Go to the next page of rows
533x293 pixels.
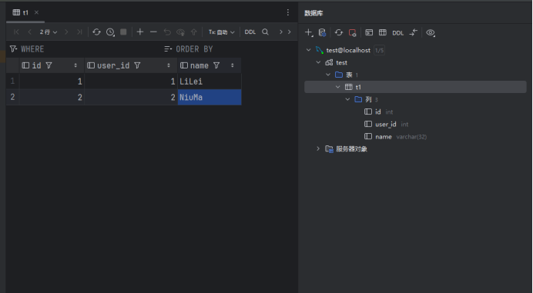[x=66, y=32]
